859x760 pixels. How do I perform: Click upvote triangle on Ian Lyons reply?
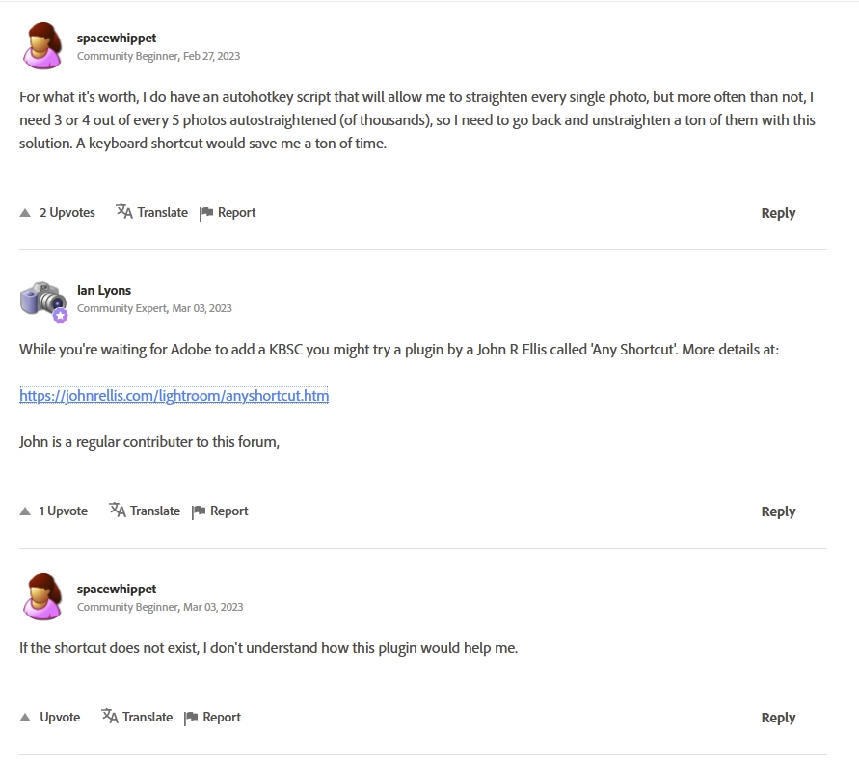point(25,511)
